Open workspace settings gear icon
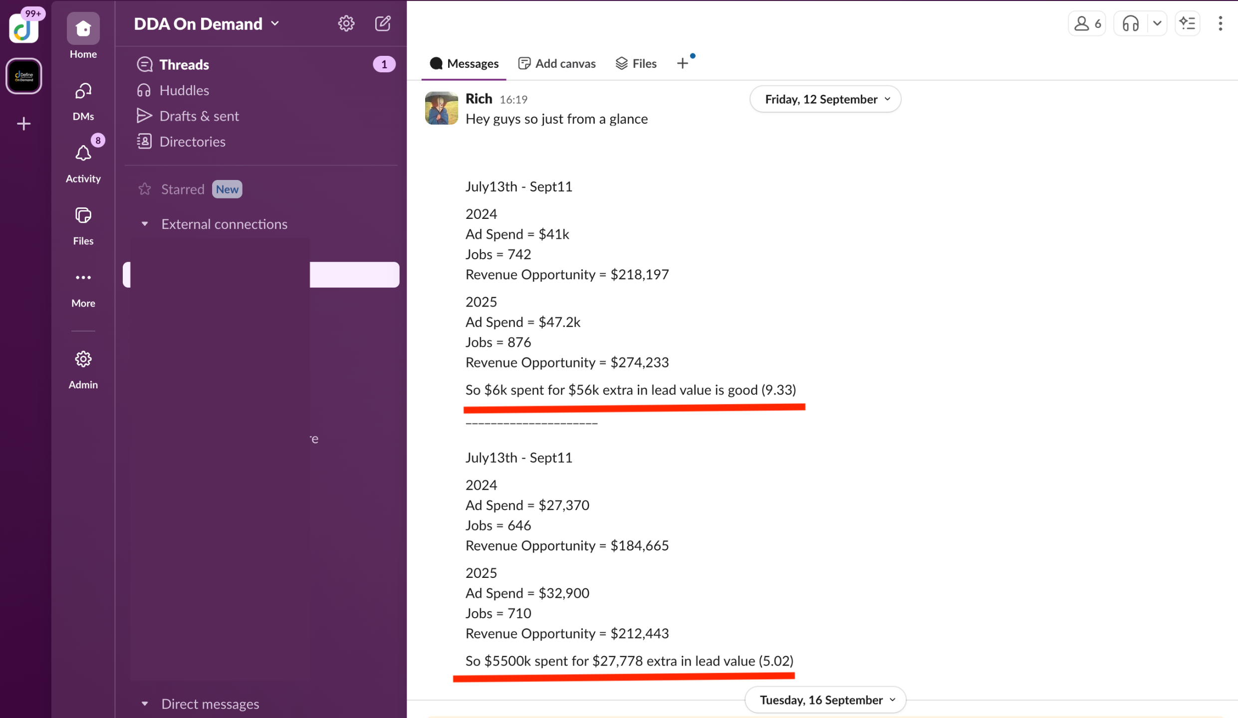 (x=346, y=23)
